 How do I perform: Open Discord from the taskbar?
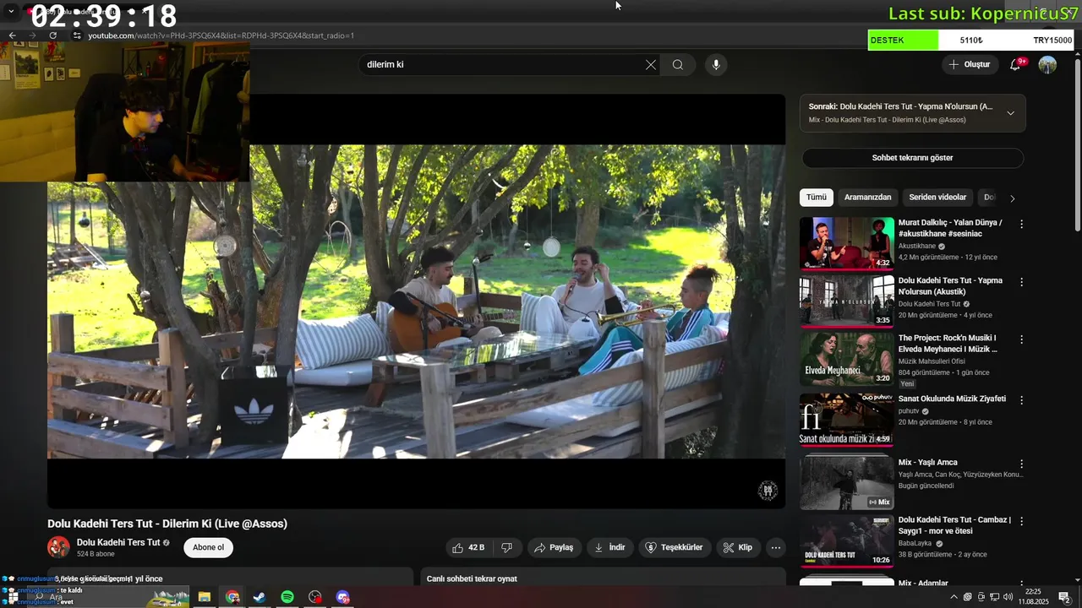[342, 597]
